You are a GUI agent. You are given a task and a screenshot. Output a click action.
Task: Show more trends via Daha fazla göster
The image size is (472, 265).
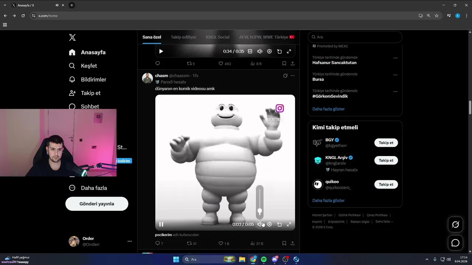pyautogui.click(x=329, y=109)
